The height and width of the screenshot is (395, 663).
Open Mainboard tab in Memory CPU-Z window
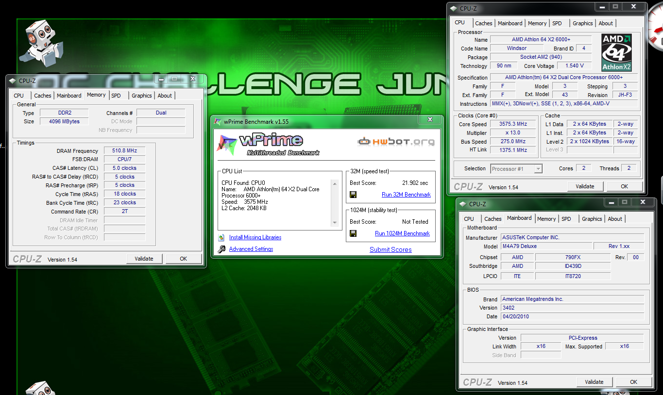tap(69, 96)
